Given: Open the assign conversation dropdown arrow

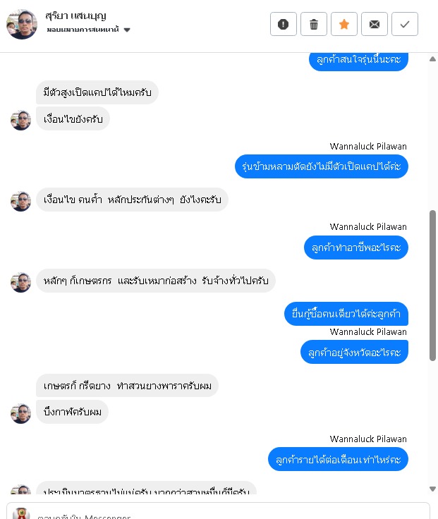Looking at the screenshot, I should (127, 30).
